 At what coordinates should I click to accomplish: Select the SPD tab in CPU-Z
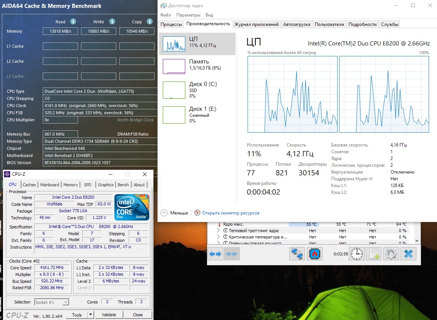click(x=87, y=185)
